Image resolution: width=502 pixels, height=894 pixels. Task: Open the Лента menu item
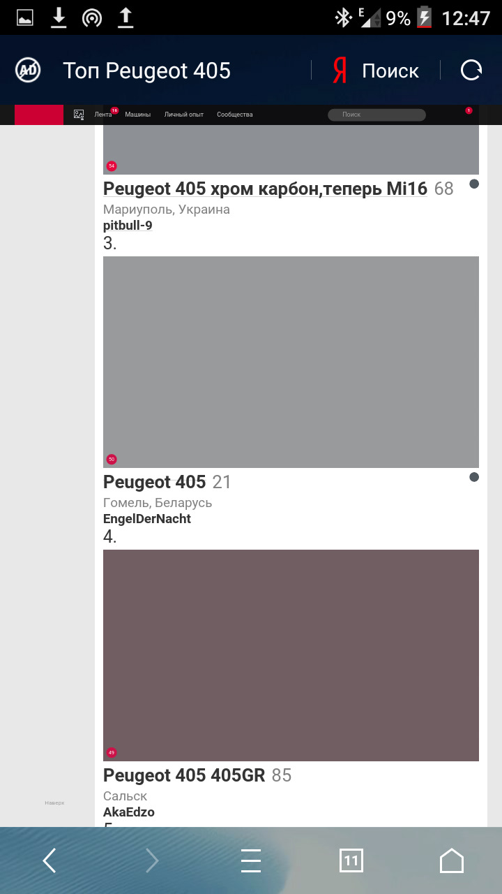(103, 115)
